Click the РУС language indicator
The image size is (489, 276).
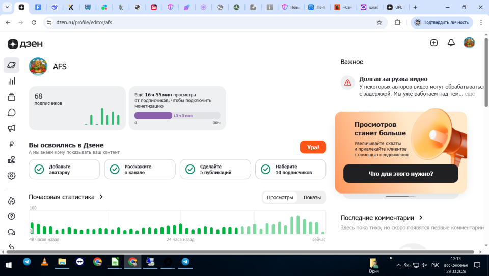(436, 265)
